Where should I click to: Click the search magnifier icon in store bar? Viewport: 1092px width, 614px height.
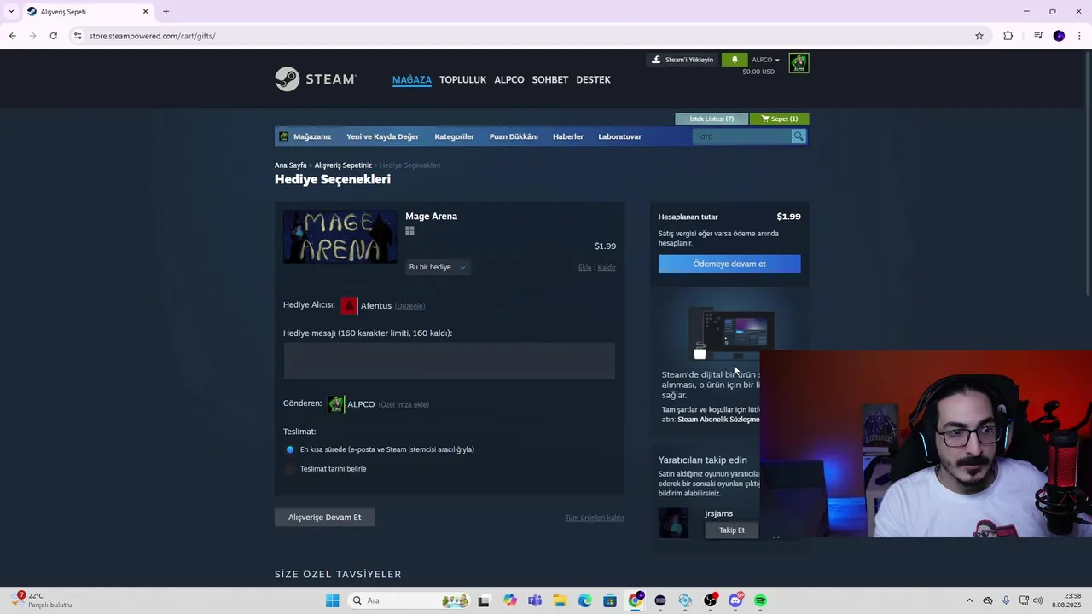coord(799,136)
